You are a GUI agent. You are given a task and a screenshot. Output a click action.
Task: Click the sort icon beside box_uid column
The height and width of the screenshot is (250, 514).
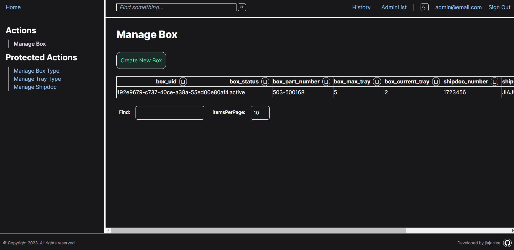click(x=183, y=82)
